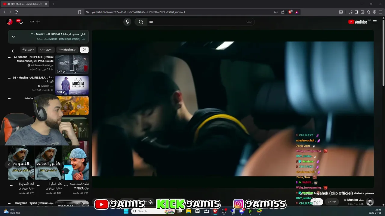Open options for the Dollypran - Tyson video
Screen dimensions: 385x216
point(10,203)
